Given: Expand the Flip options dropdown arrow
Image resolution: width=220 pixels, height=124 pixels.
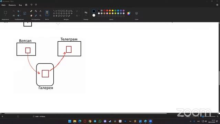Looking at the screenshot, I should (x=21, y=15).
